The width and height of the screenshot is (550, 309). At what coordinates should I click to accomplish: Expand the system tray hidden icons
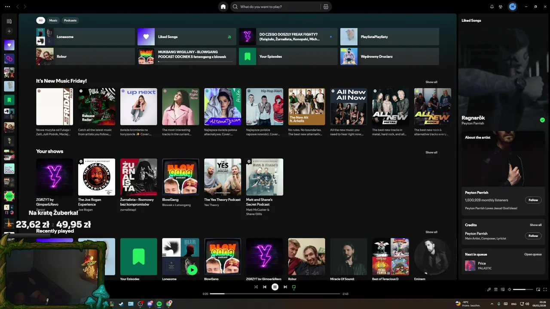[x=492, y=304]
